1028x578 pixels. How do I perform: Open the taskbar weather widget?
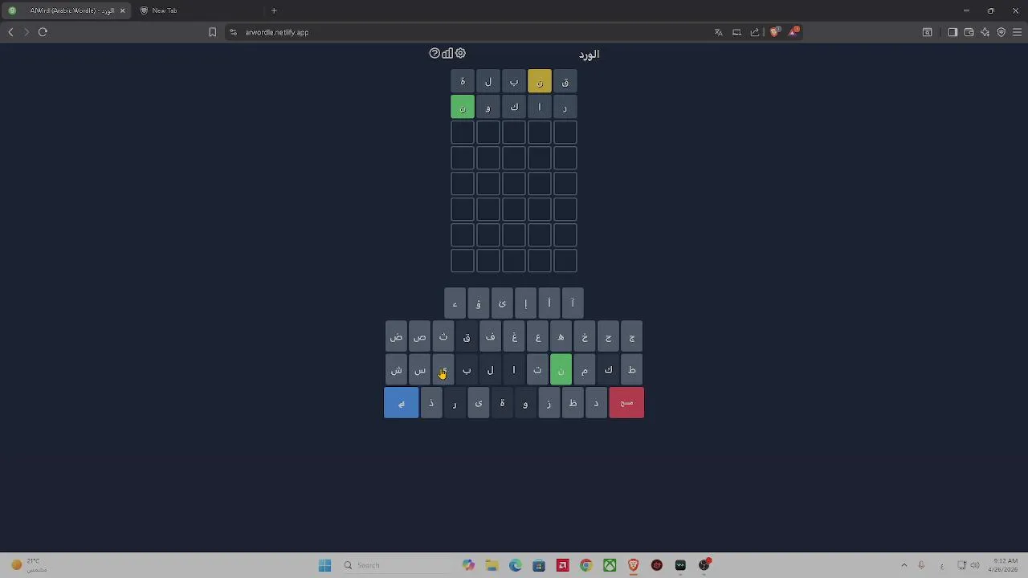click(28, 565)
